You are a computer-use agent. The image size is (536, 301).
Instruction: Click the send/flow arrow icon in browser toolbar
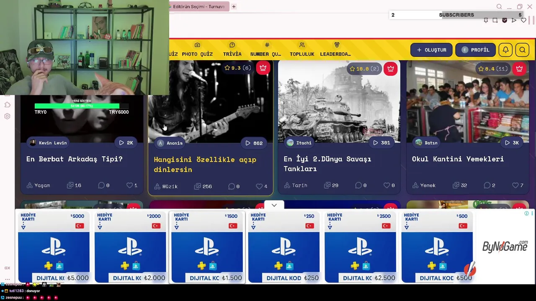[x=514, y=20]
